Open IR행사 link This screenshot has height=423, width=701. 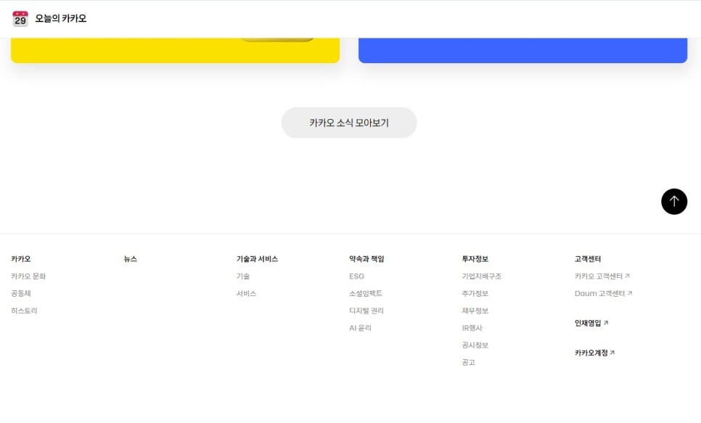[472, 328]
